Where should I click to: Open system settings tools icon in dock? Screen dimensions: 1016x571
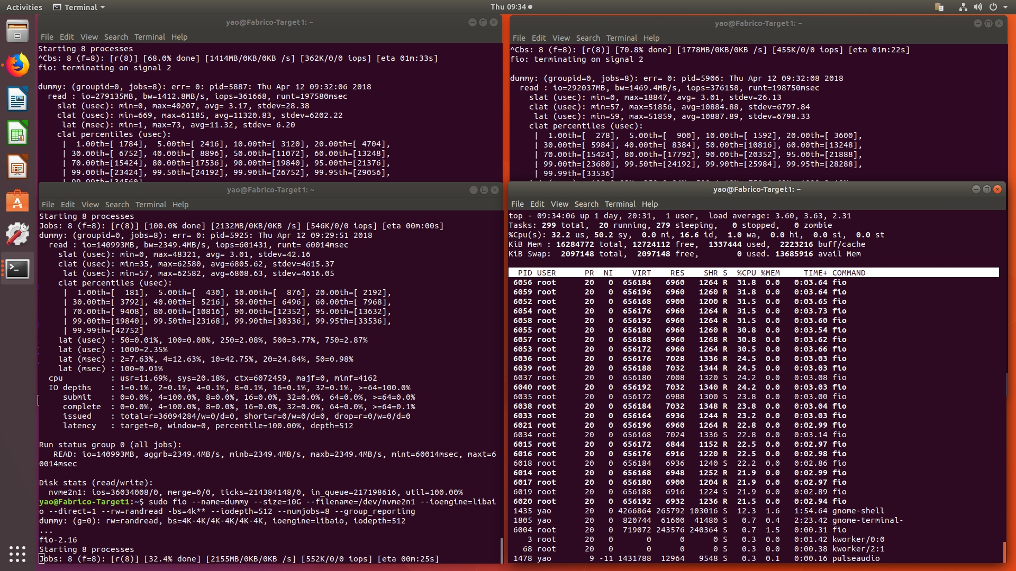tap(17, 234)
